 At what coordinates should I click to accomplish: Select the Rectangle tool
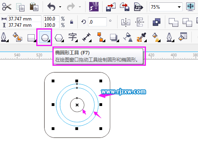coord(32,38)
